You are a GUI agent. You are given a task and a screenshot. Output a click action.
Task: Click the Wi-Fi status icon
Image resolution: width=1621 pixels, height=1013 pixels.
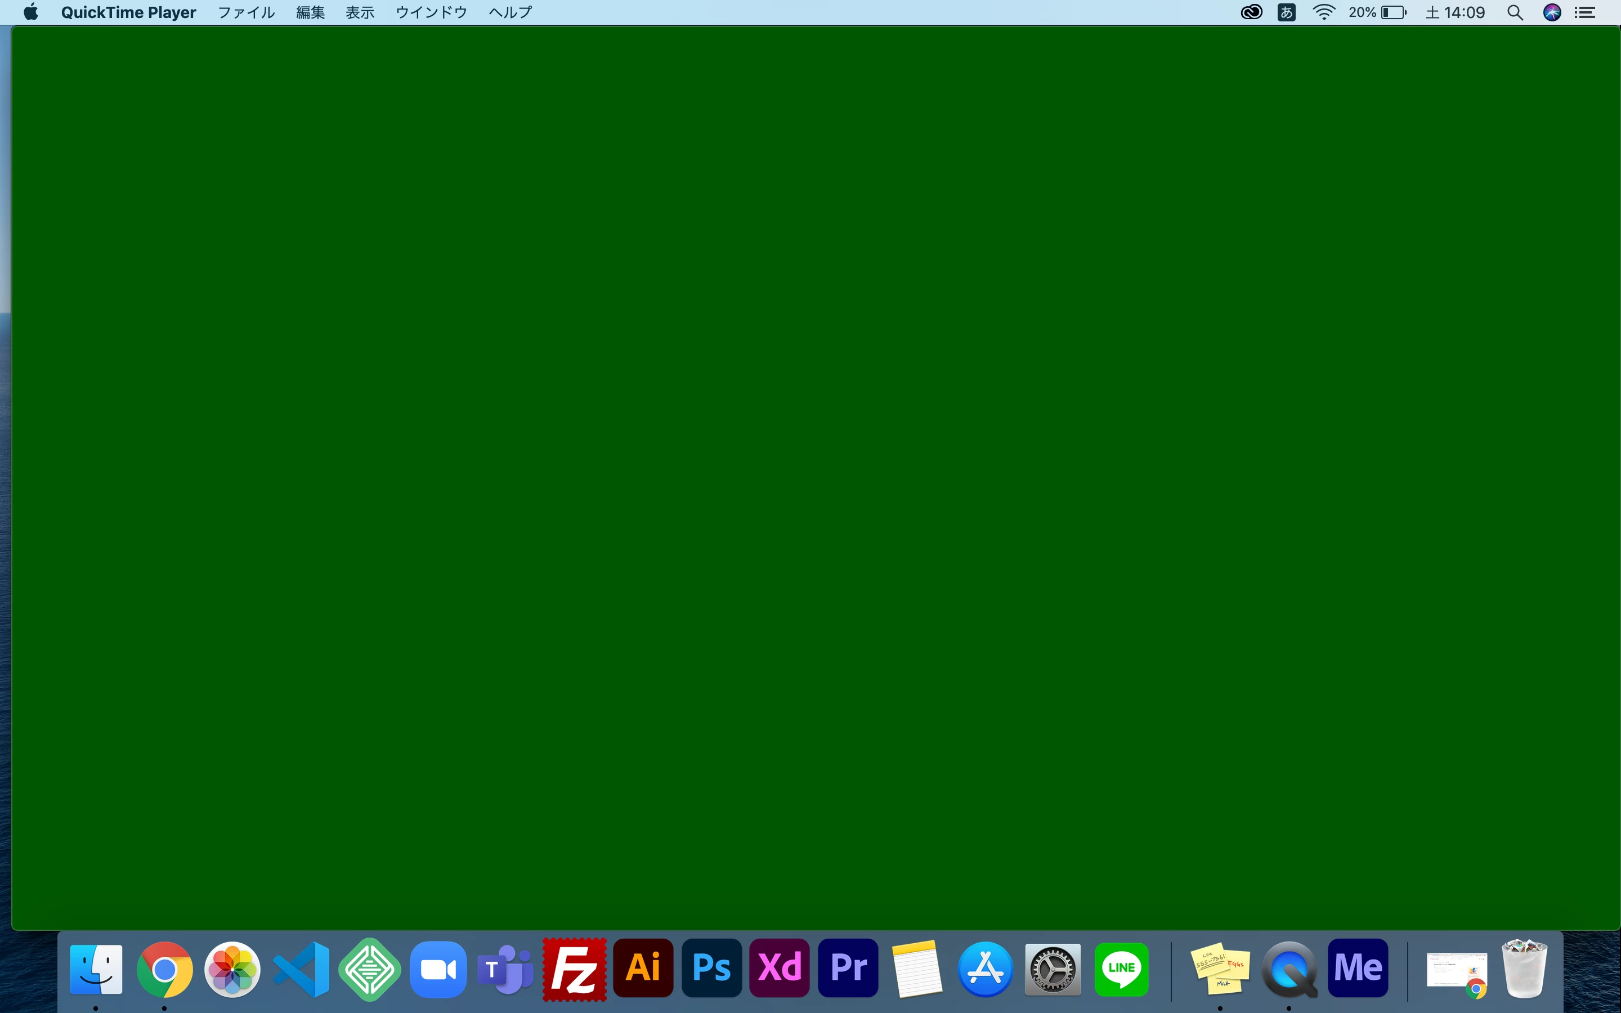pyautogui.click(x=1324, y=12)
